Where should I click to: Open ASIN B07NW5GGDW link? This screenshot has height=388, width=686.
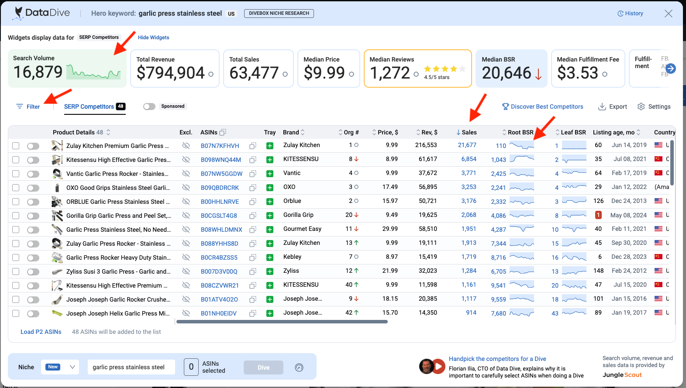pyautogui.click(x=221, y=174)
